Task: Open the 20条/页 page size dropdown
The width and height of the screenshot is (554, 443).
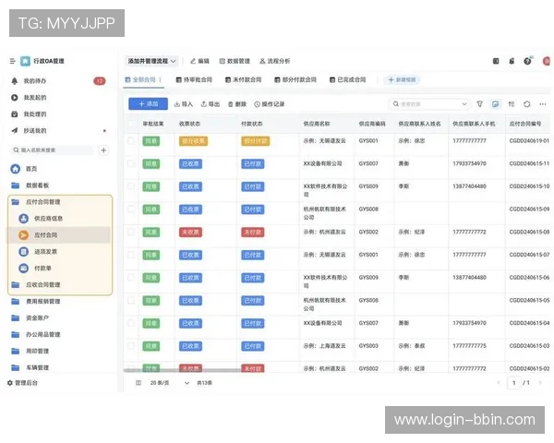Action: tap(170, 383)
